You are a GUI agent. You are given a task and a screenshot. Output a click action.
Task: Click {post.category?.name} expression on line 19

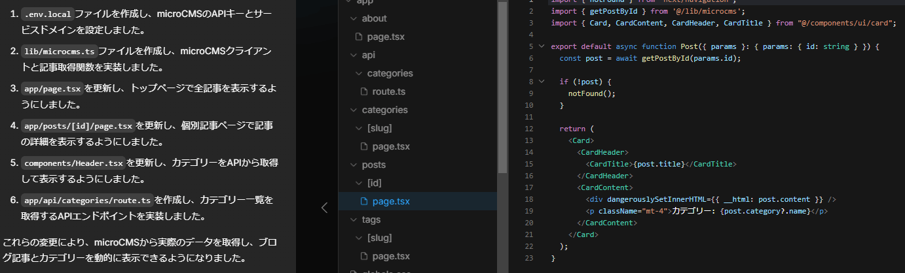tap(766, 211)
